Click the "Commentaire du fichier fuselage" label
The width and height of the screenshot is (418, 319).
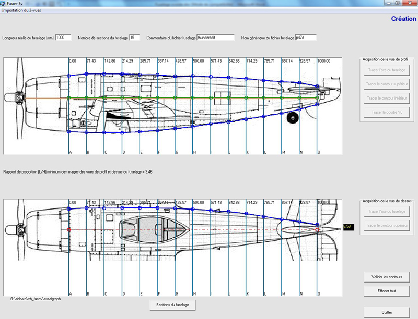click(x=171, y=38)
